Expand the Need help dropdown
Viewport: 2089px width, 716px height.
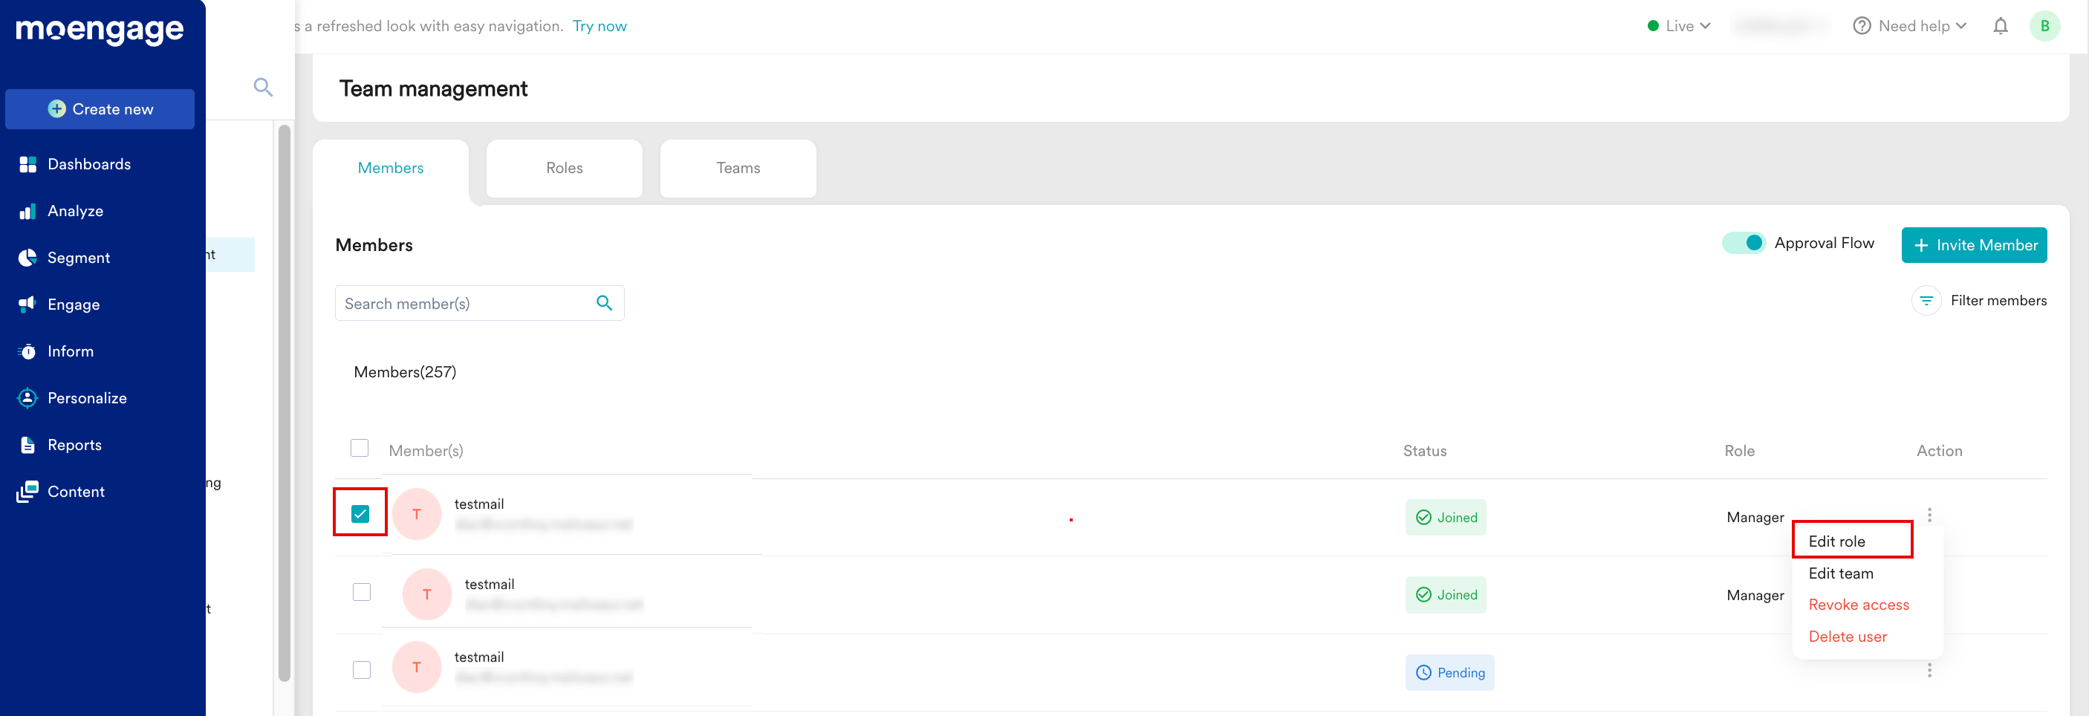pyautogui.click(x=1910, y=27)
